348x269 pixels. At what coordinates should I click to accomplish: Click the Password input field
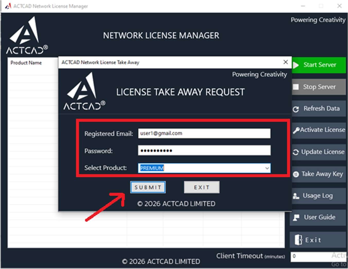204,150
